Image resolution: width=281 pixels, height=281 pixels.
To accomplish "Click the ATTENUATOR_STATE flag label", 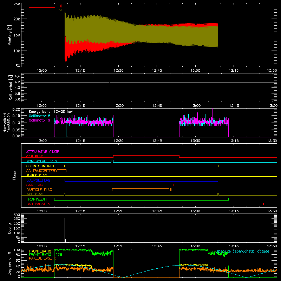I will pos(43,152).
